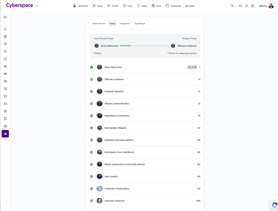Viewport: 278px width, 211px height.
Task: Click the search magnifier icon in header
Action: tap(232, 6)
